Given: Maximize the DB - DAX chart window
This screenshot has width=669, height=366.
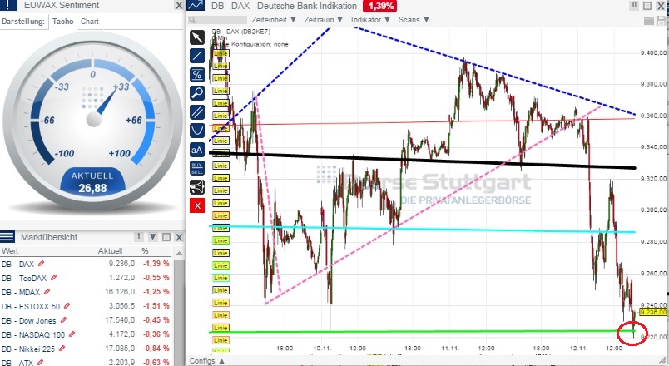Looking at the screenshot, I should (647, 6).
